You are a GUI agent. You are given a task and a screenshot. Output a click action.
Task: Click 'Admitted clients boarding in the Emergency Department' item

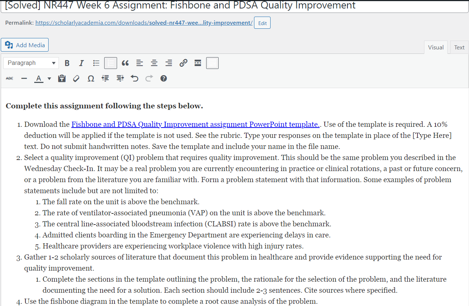click(187, 235)
